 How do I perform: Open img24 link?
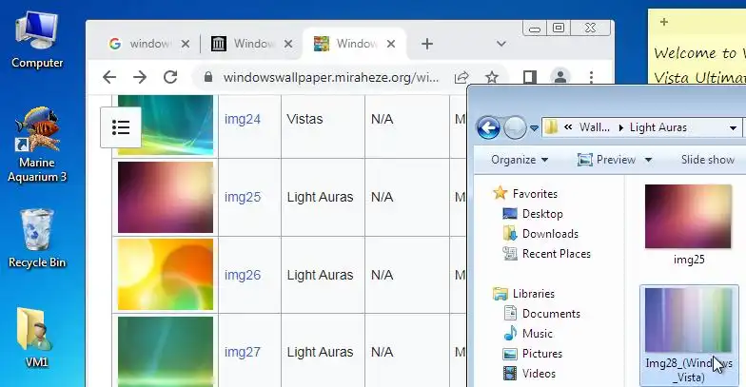[243, 119]
